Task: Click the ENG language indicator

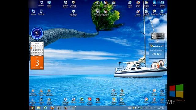Action: coord(155,108)
